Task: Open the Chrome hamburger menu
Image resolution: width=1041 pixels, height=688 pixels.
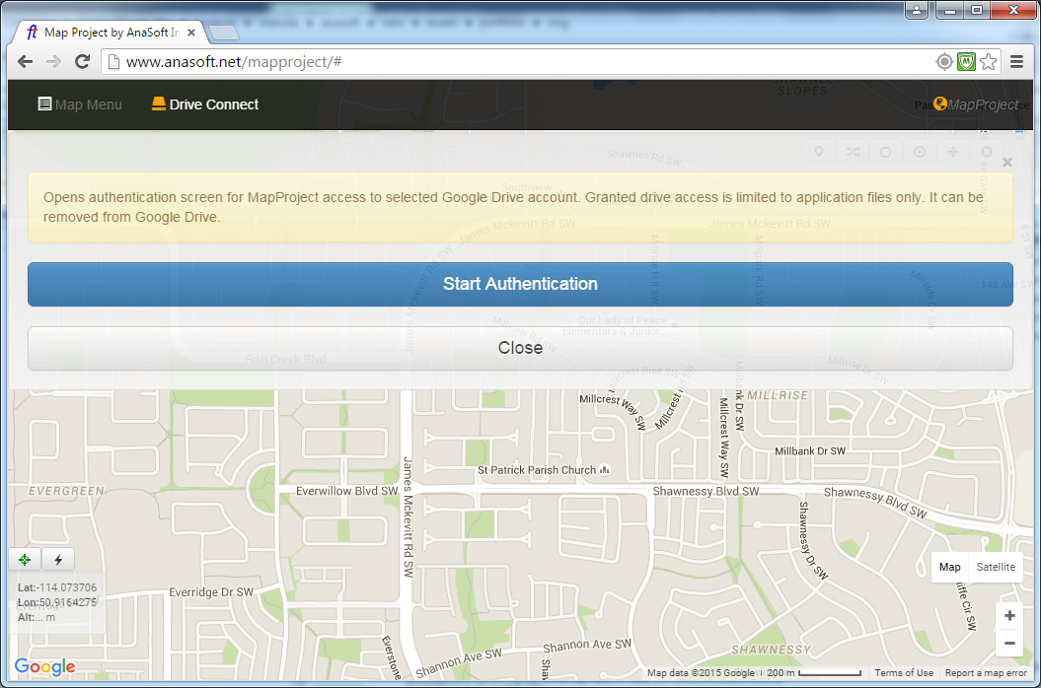Action: point(1016,62)
